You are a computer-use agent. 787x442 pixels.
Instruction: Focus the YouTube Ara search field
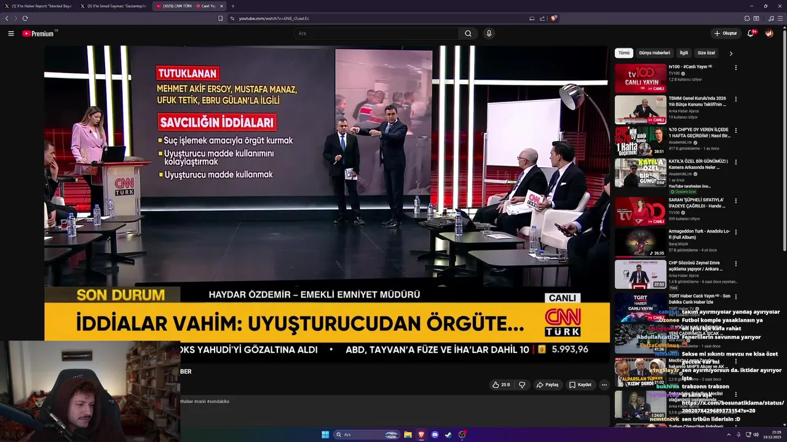pyautogui.click(x=375, y=34)
